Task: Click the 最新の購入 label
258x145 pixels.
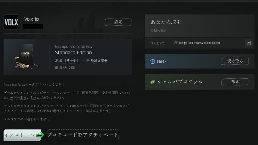Action: [x=159, y=31]
